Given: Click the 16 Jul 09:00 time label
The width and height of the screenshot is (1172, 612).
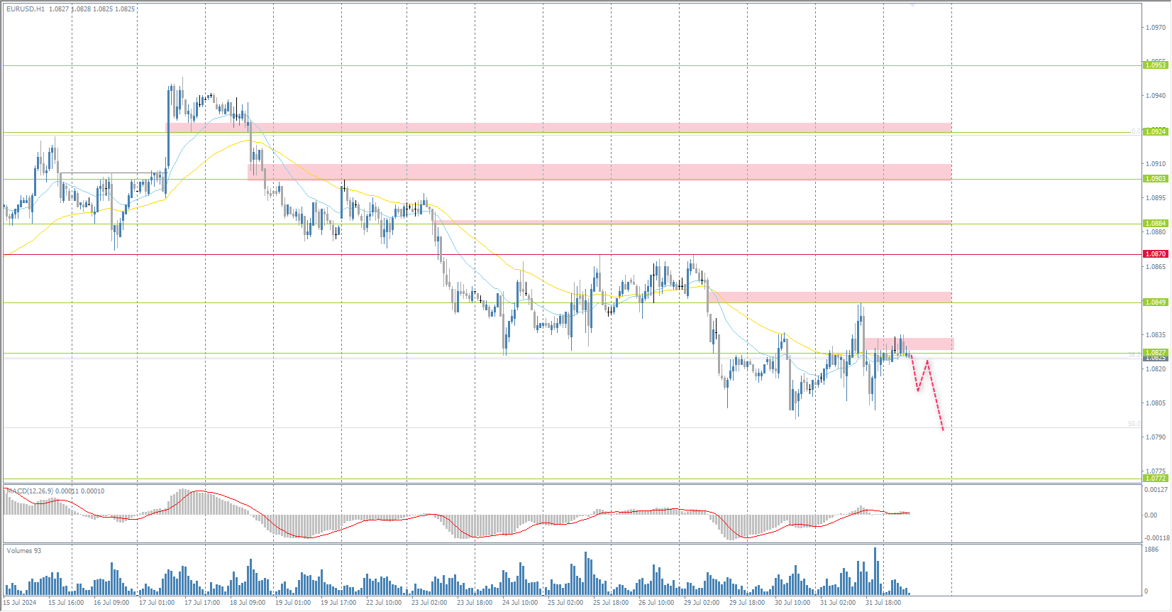Looking at the screenshot, I should 111,603.
